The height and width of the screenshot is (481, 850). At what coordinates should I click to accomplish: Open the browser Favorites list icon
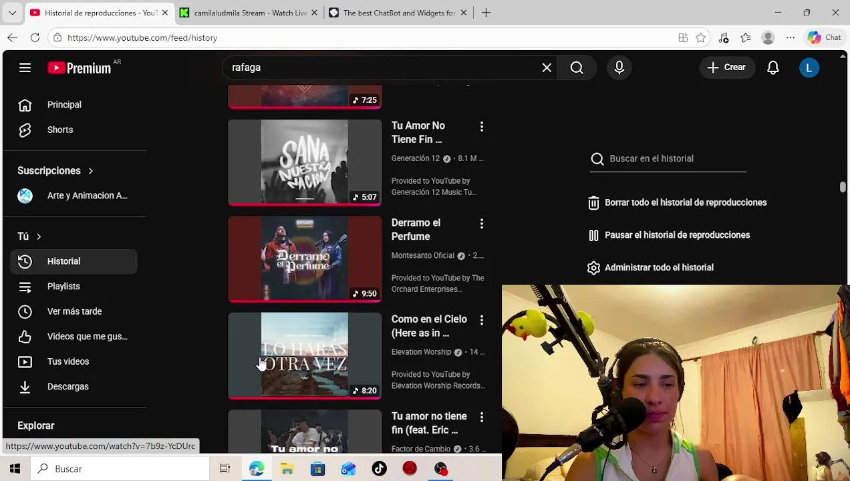pos(746,37)
